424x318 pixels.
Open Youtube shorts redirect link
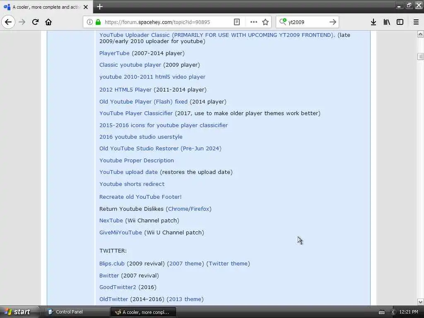pos(132,184)
